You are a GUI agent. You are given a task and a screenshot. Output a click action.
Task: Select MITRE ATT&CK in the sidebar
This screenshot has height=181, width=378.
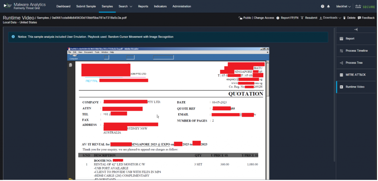[x=355, y=75]
